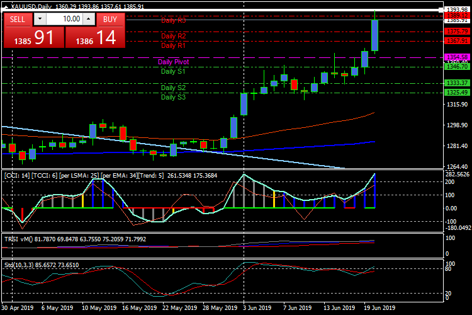Click the 10.00 volume input field
This screenshot has height=315, width=472.
64,19
